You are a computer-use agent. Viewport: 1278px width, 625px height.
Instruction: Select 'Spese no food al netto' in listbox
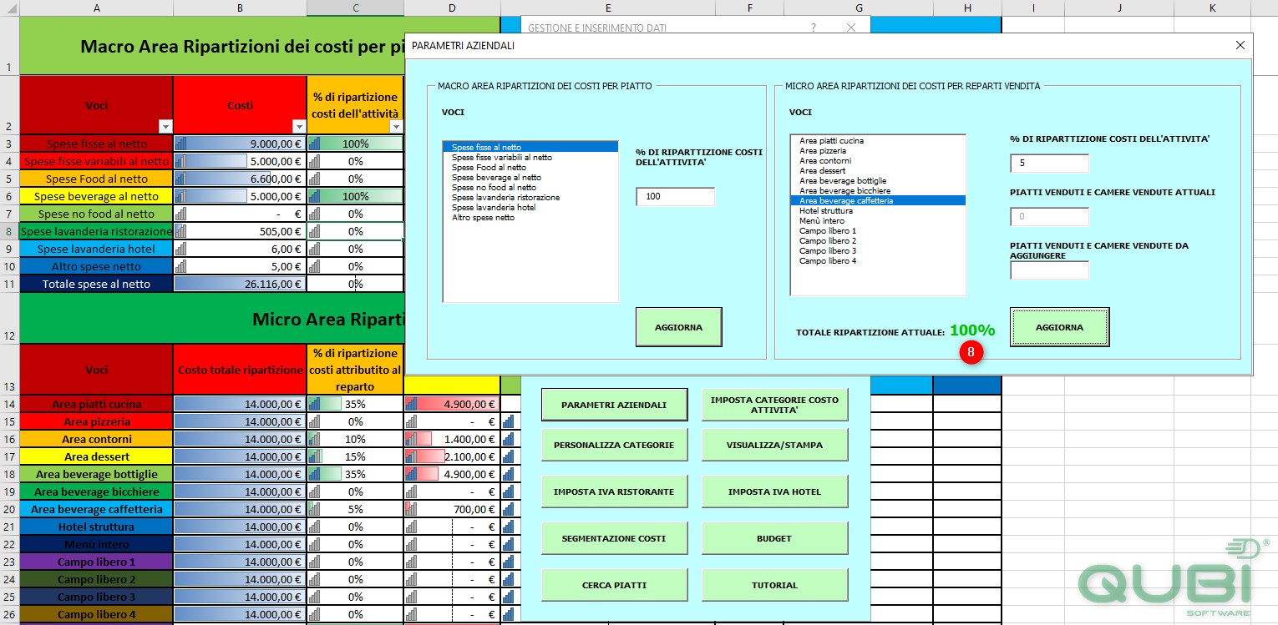[530, 187]
